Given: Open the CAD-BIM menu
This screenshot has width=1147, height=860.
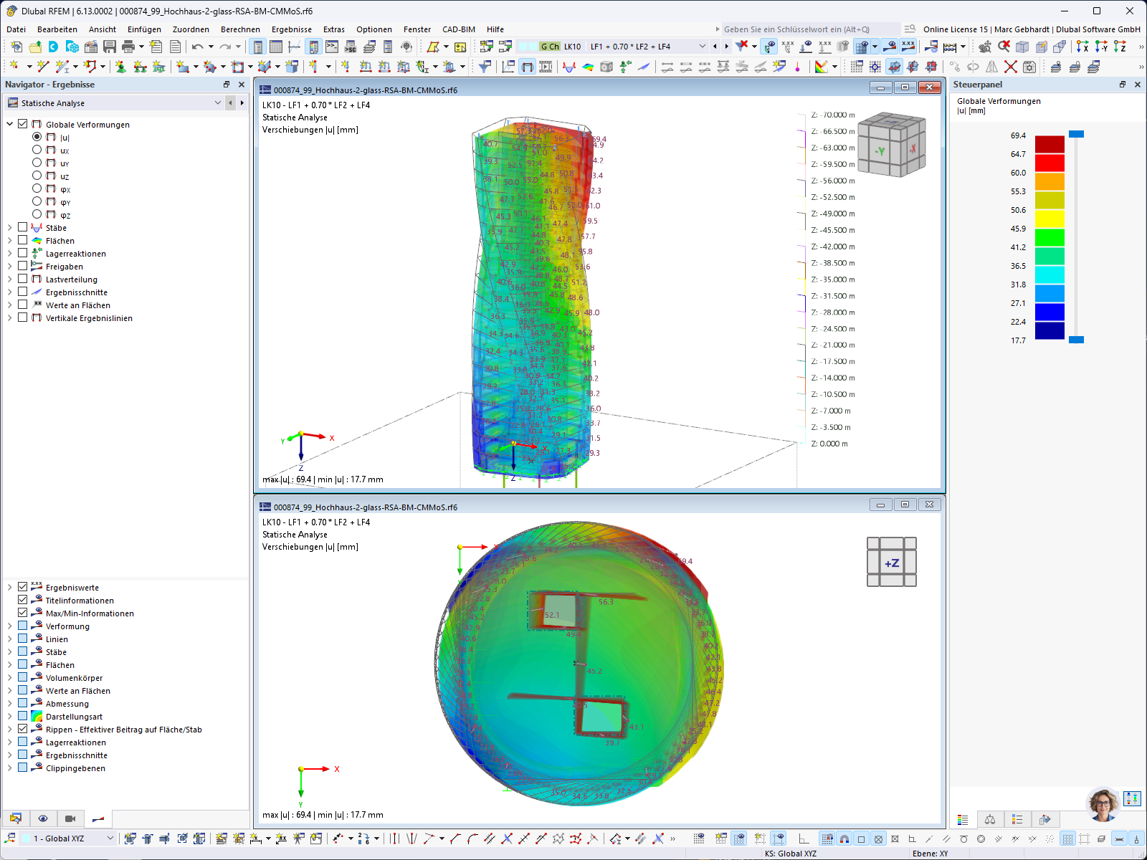Looking at the screenshot, I should coord(459,29).
